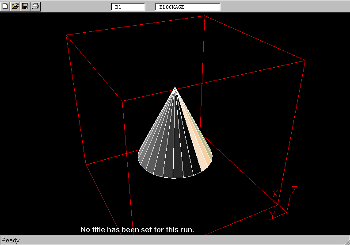This screenshot has width=350, height=245.
Task: Click the New file icon
Action: pos(5,7)
